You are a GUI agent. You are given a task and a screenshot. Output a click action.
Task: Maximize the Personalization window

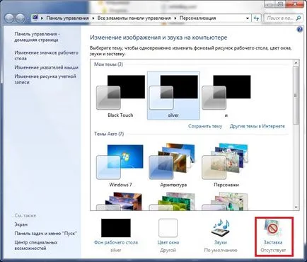coord(280,4)
